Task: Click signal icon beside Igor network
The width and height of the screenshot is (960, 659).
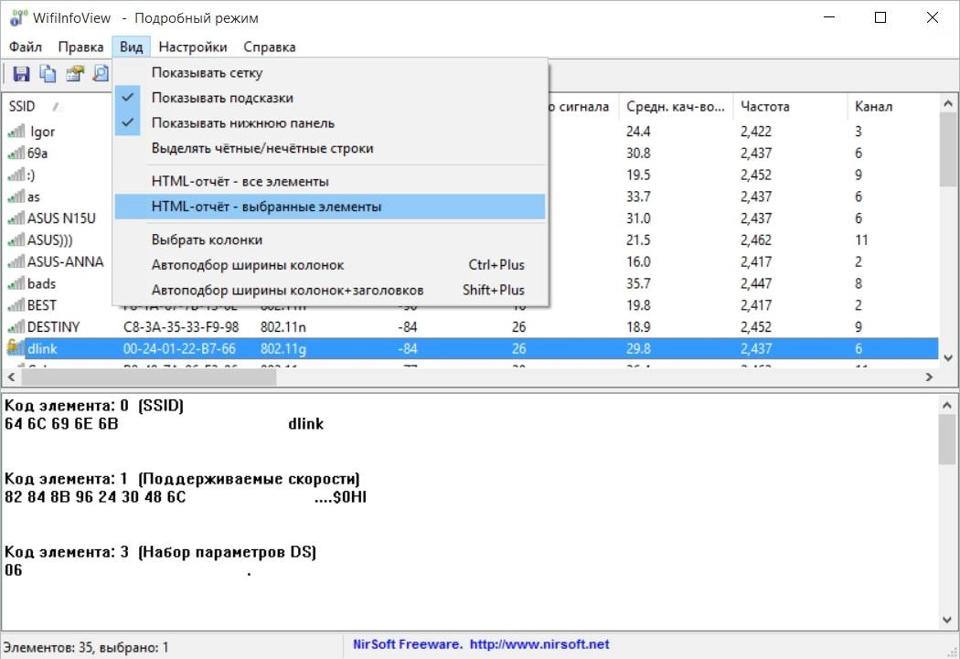Action: [16, 132]
